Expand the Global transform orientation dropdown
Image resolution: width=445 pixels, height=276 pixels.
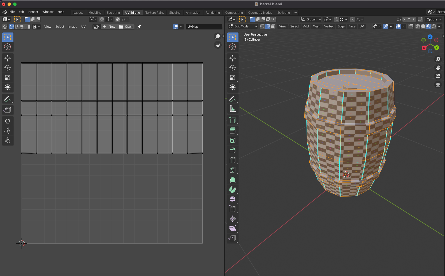tap(310, 19)
